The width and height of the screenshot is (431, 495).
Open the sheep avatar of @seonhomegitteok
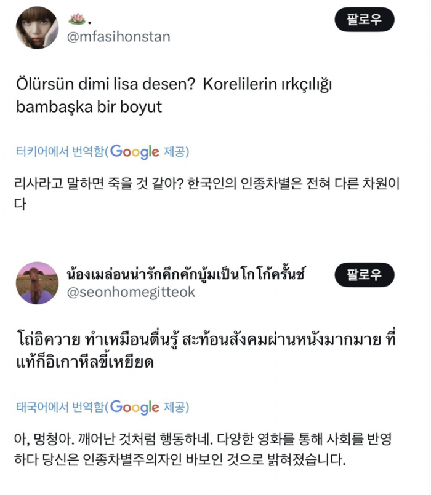pos(37,283)
